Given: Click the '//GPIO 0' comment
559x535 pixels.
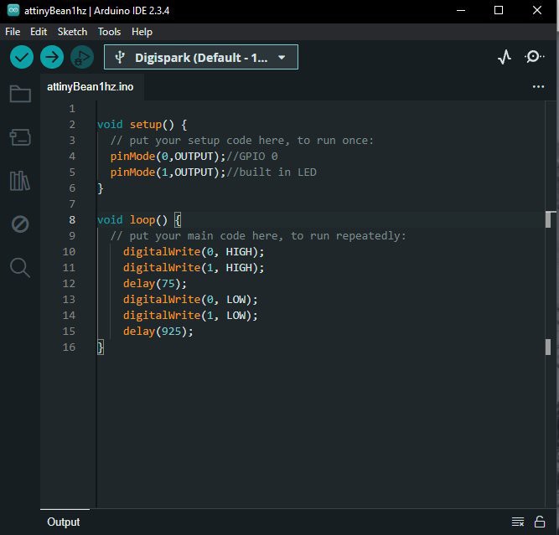Looking at the screenshot, I should click(x=252, y=157).
